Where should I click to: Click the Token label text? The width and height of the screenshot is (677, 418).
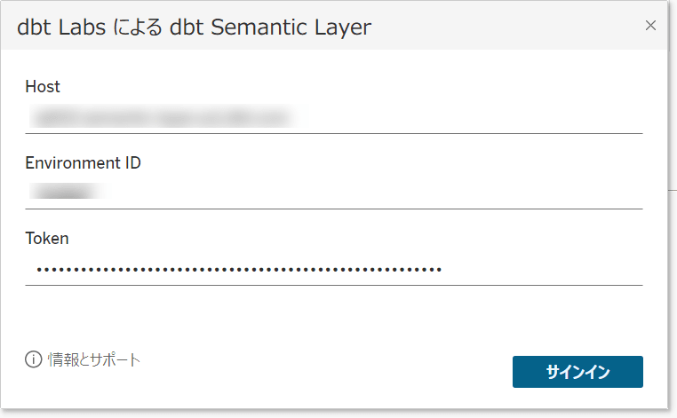(x=47, y=238)
